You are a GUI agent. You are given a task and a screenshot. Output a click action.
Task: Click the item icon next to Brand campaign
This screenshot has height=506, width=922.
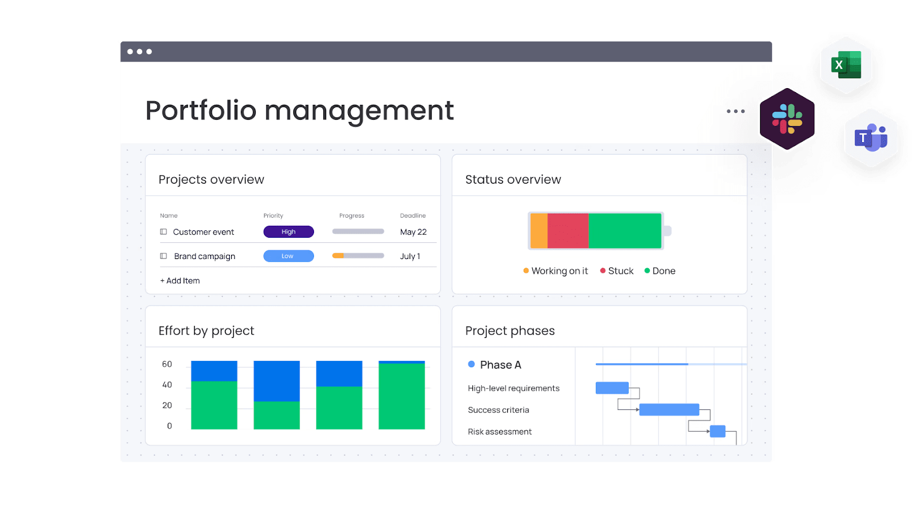coord(164,256)
